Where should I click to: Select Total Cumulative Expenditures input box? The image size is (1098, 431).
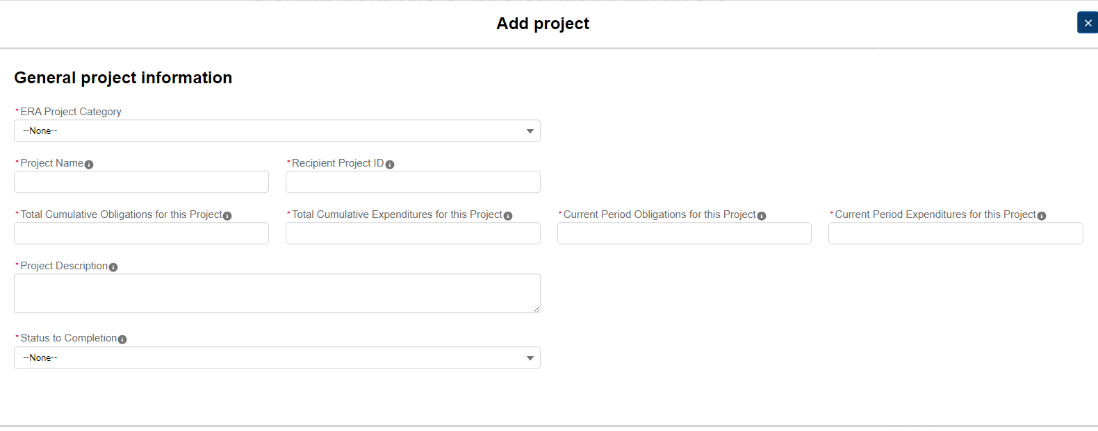click(413, 233)
